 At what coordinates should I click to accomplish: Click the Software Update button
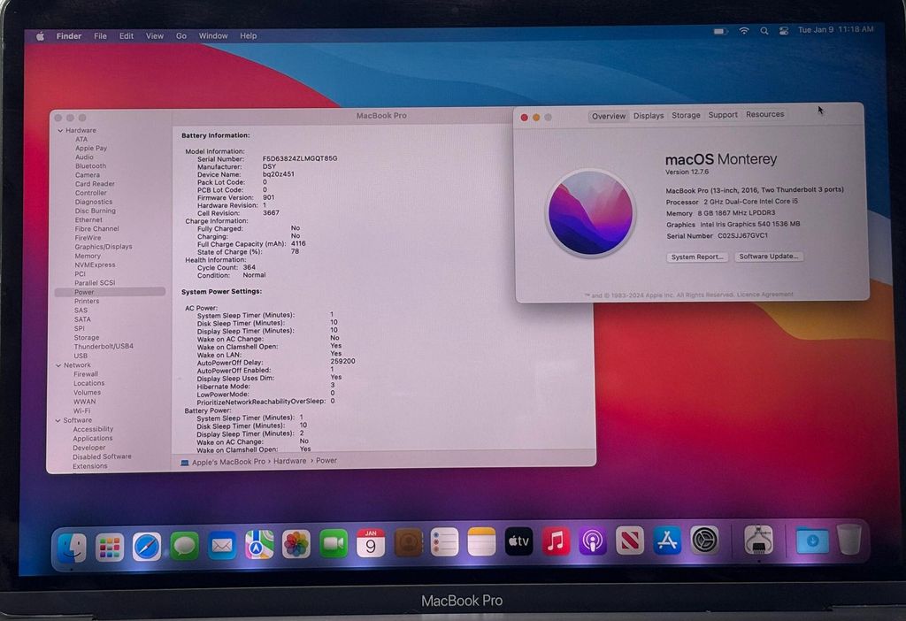(769, 256)
